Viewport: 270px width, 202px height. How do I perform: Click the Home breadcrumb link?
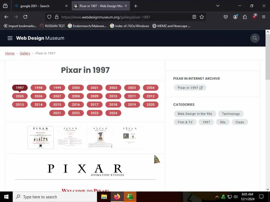pyautogui.click(x=10, y=53)
